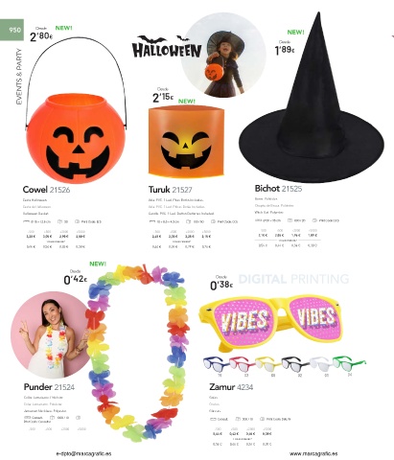Select the red sunglasses color variant
Screen dimensions: 394x460
coord(242,364)
